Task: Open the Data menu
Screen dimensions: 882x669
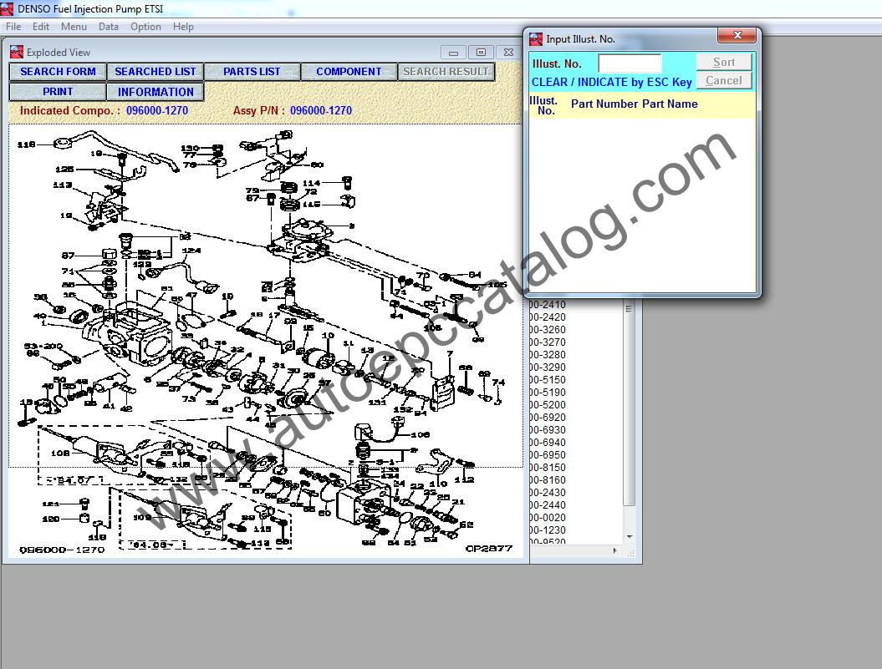Action: coord(109,26)
